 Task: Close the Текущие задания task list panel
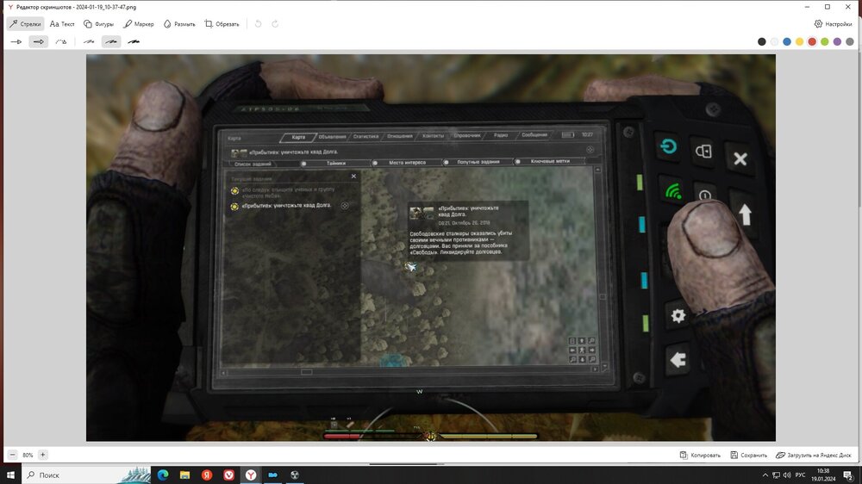pyautogui.click(x=353, y=177)
